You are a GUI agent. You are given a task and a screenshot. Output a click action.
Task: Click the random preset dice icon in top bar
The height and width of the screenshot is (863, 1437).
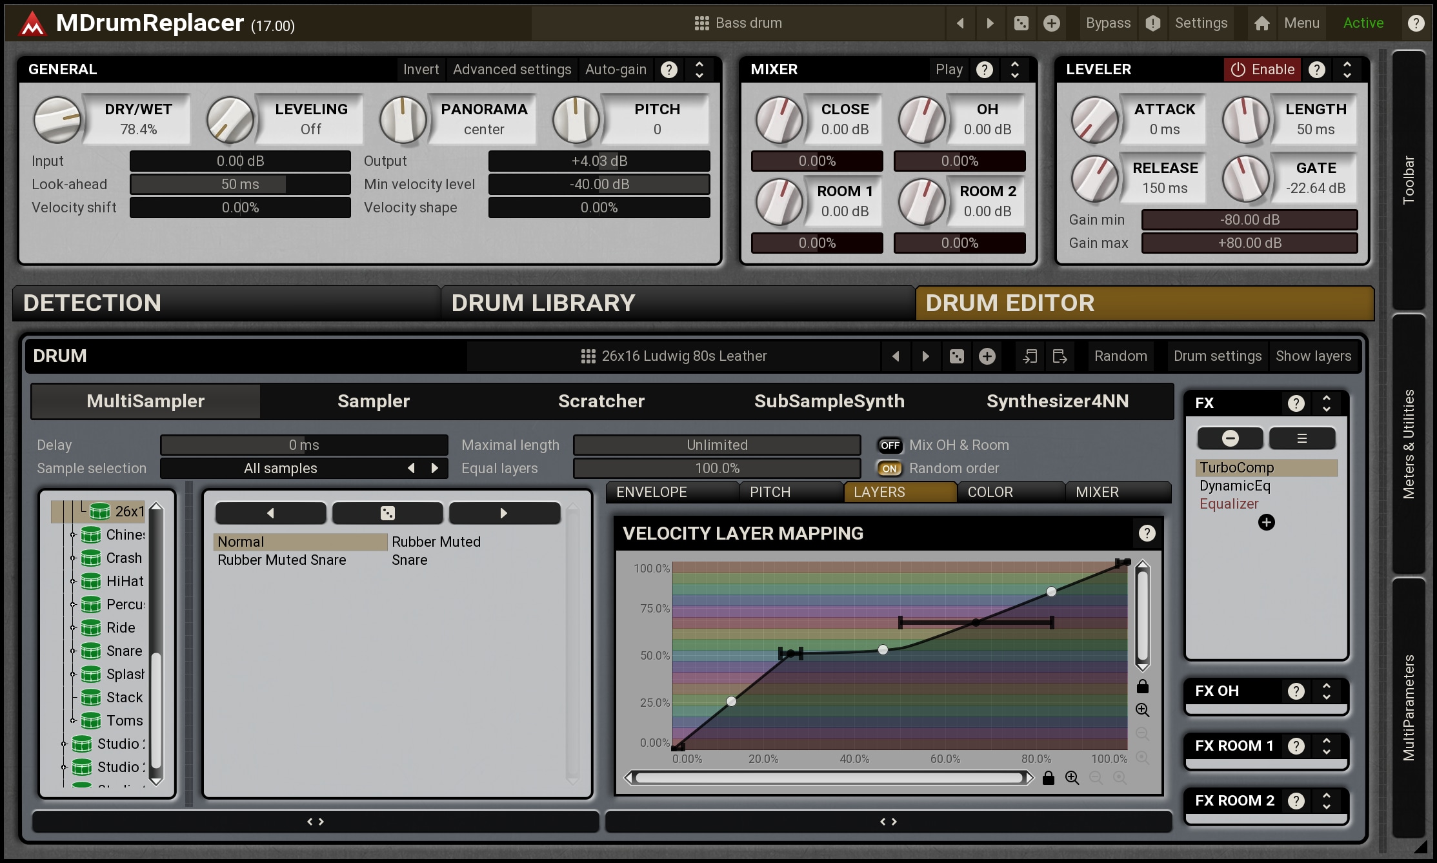pos(1021,24)
